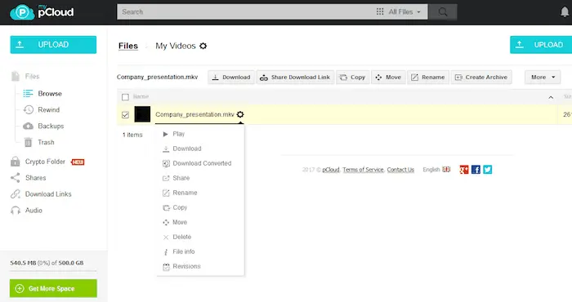Click the pCloud logo
Screen dimensions: 572x302
click(x=42, y=12)
